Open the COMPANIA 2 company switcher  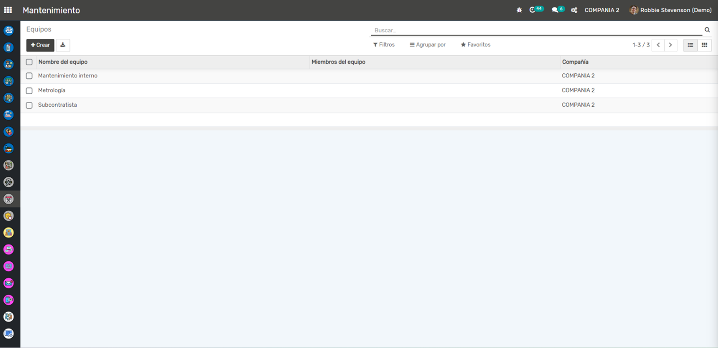coord(602,10)
